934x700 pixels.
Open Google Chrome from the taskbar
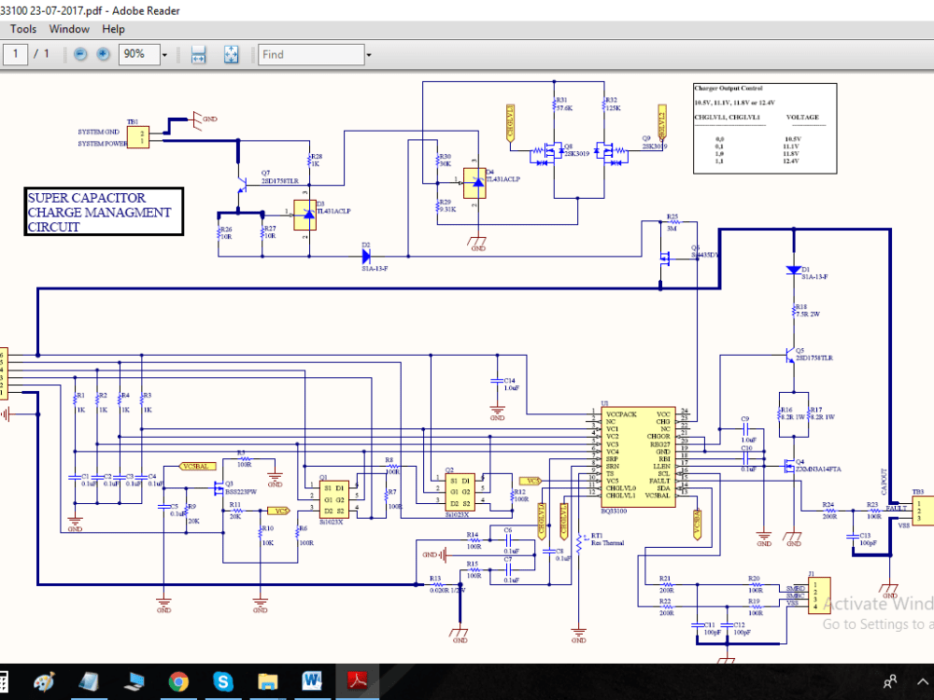click(178, 681)
